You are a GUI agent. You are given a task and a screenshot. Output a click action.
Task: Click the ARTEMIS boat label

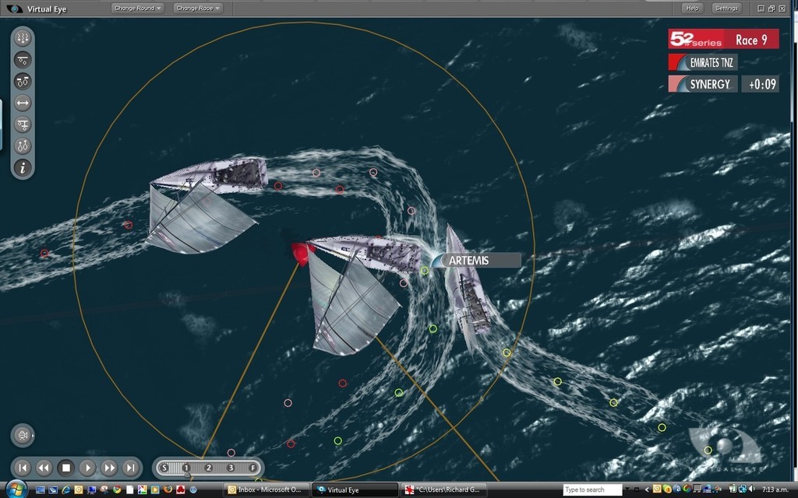(476, 261)
